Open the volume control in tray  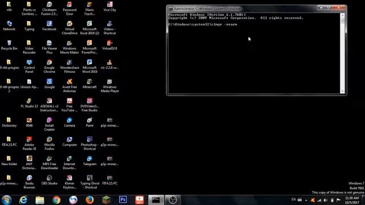click(x=326, y=200)
